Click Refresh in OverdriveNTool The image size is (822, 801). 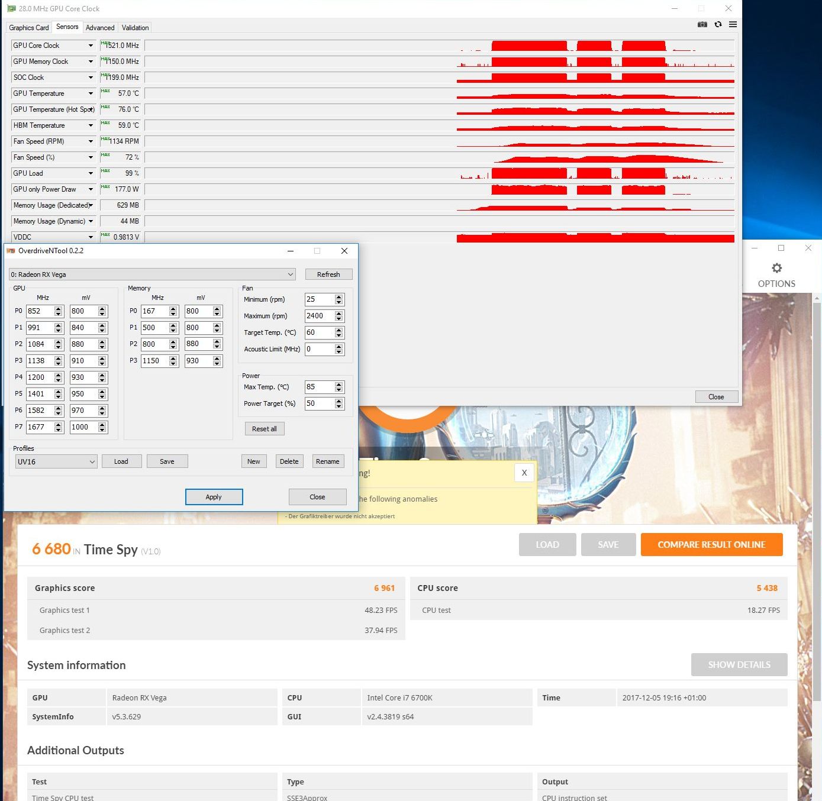(328, 274)
